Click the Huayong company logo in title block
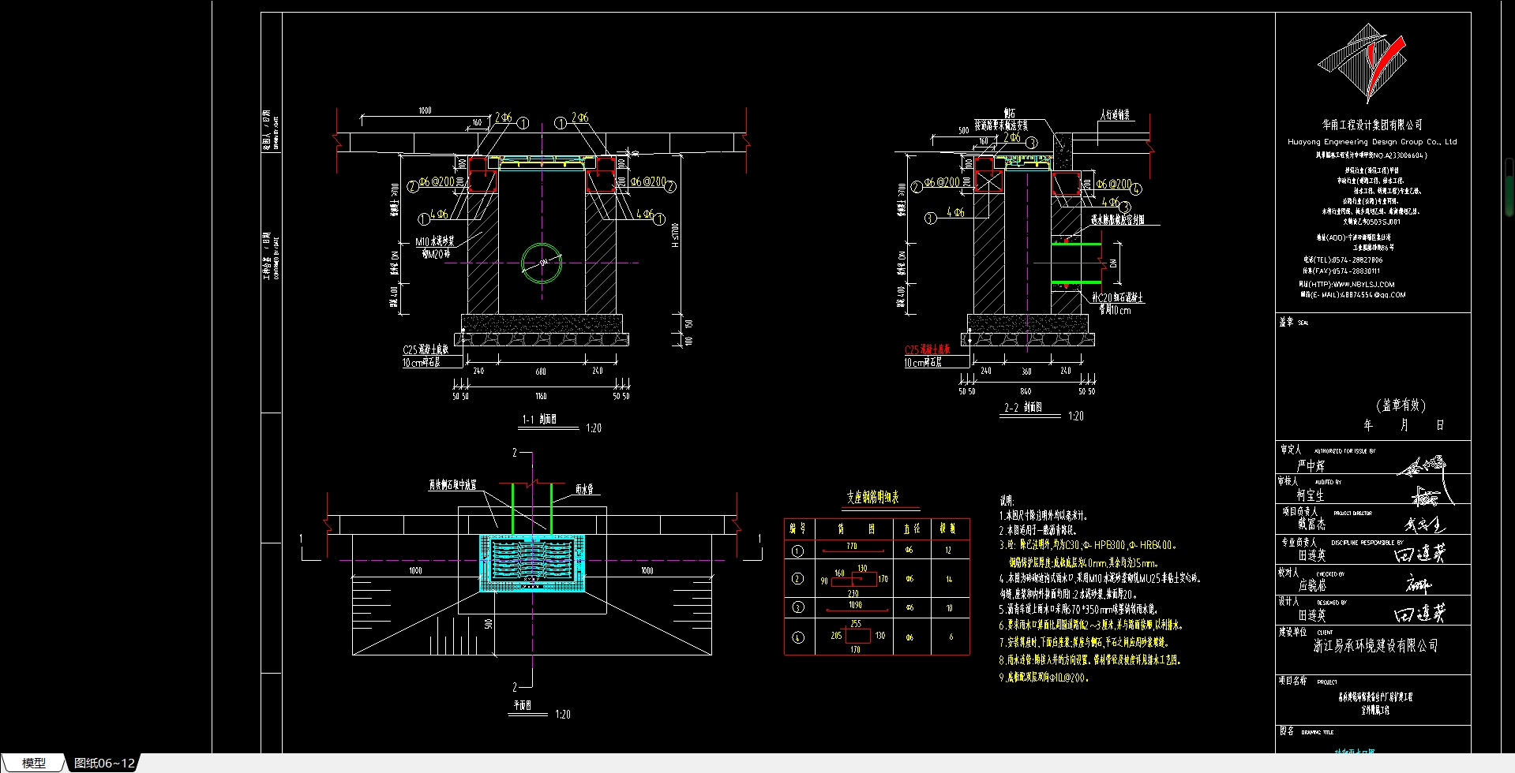1515x773 pixels. [1363, 62]
